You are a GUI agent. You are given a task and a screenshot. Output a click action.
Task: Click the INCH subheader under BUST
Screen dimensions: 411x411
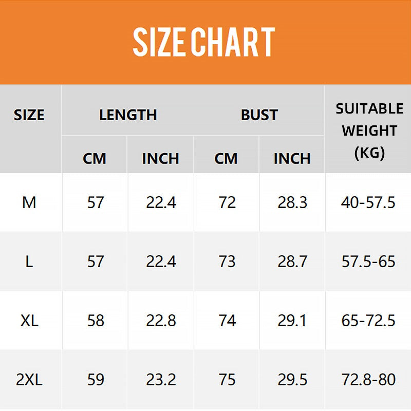point(292,158)
